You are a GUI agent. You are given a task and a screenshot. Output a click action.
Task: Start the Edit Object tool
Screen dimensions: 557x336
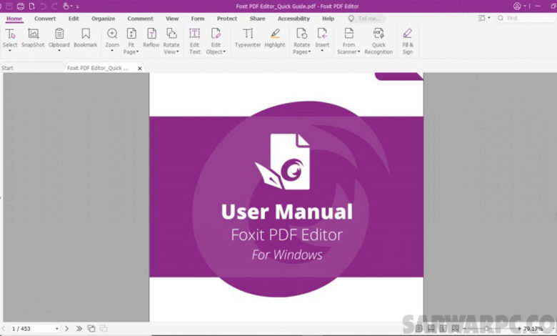pos(216,41)
